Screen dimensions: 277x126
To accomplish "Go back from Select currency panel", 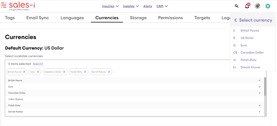I will click(235, 20).
